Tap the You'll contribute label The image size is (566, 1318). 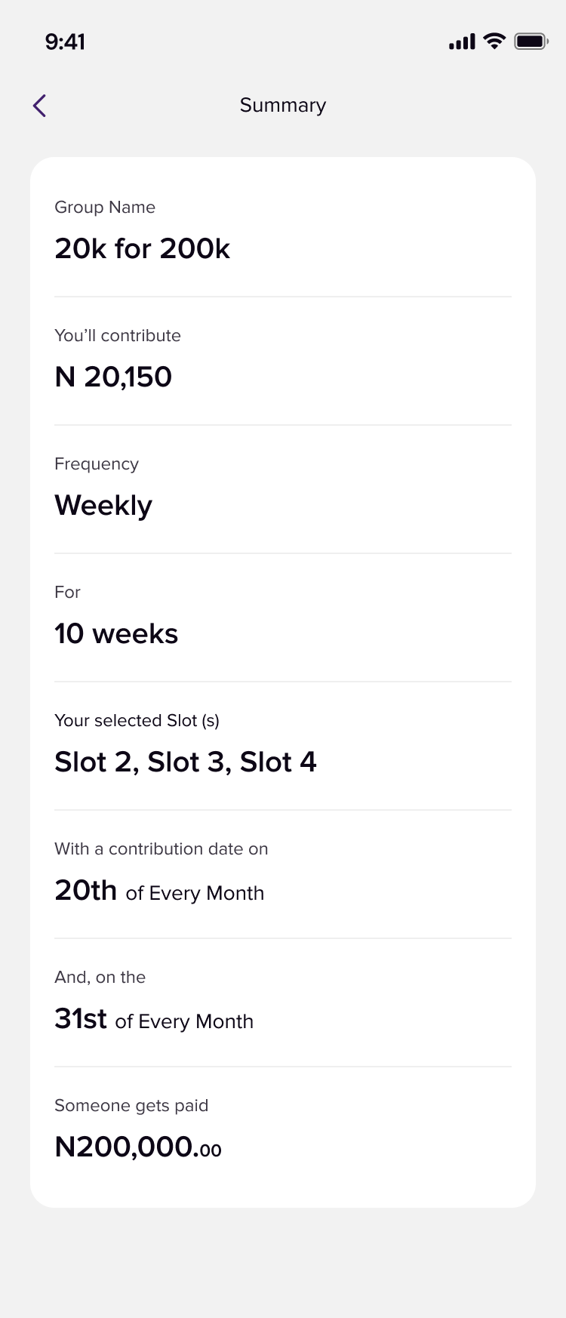pyautogui.click(x=118, y=335)
